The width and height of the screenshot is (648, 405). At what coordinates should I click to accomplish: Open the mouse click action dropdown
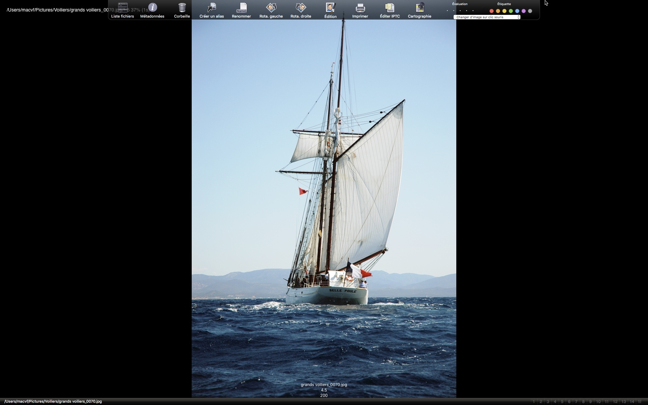487,17
